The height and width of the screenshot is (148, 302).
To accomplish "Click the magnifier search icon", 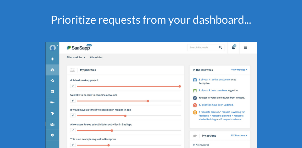I will tap(220, 48).
